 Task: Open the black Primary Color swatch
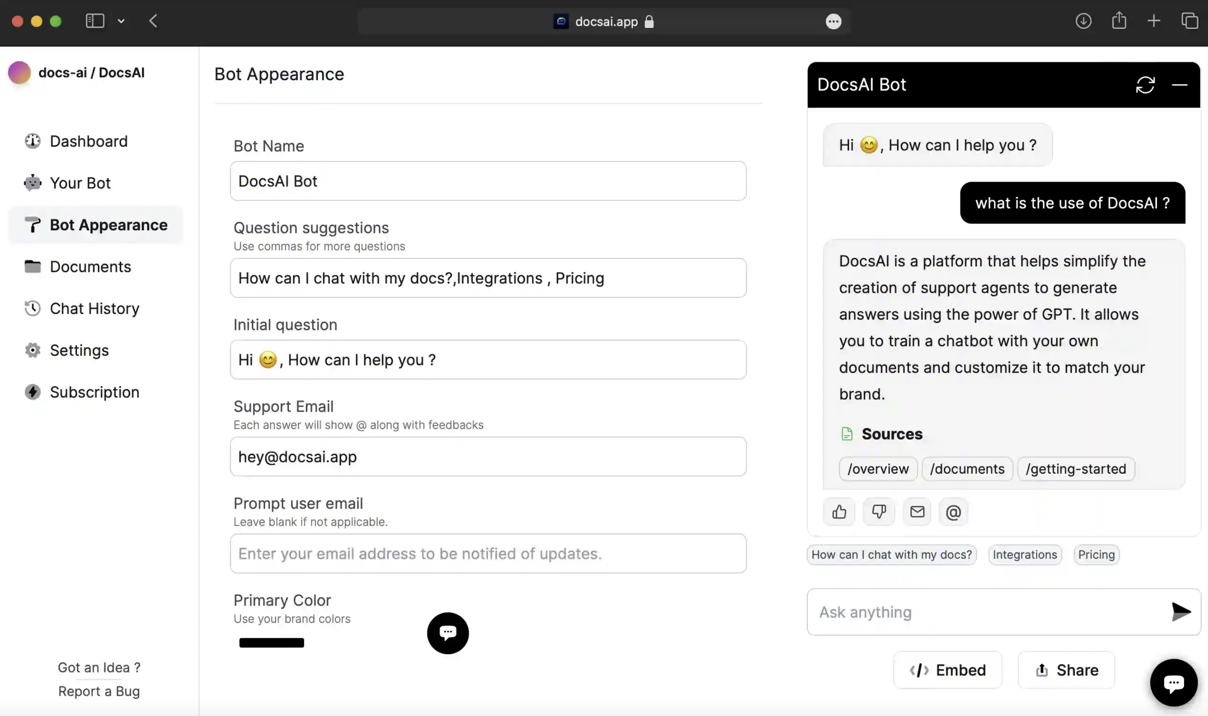tap(272, 642)
